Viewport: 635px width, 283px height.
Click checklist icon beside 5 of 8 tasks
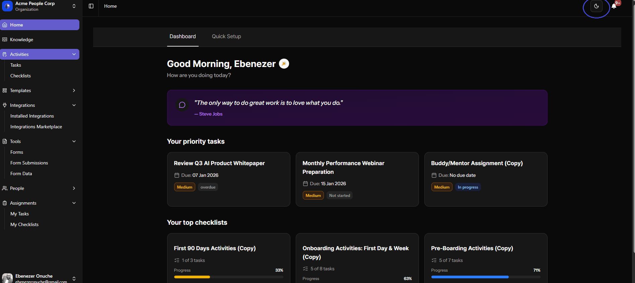pyautogui.click(x=305, y=269)
